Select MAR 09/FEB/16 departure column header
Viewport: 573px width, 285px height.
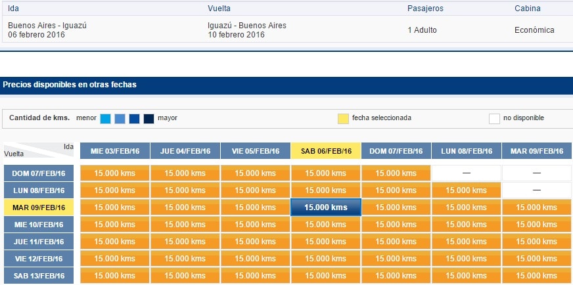(x=537, y=151)
